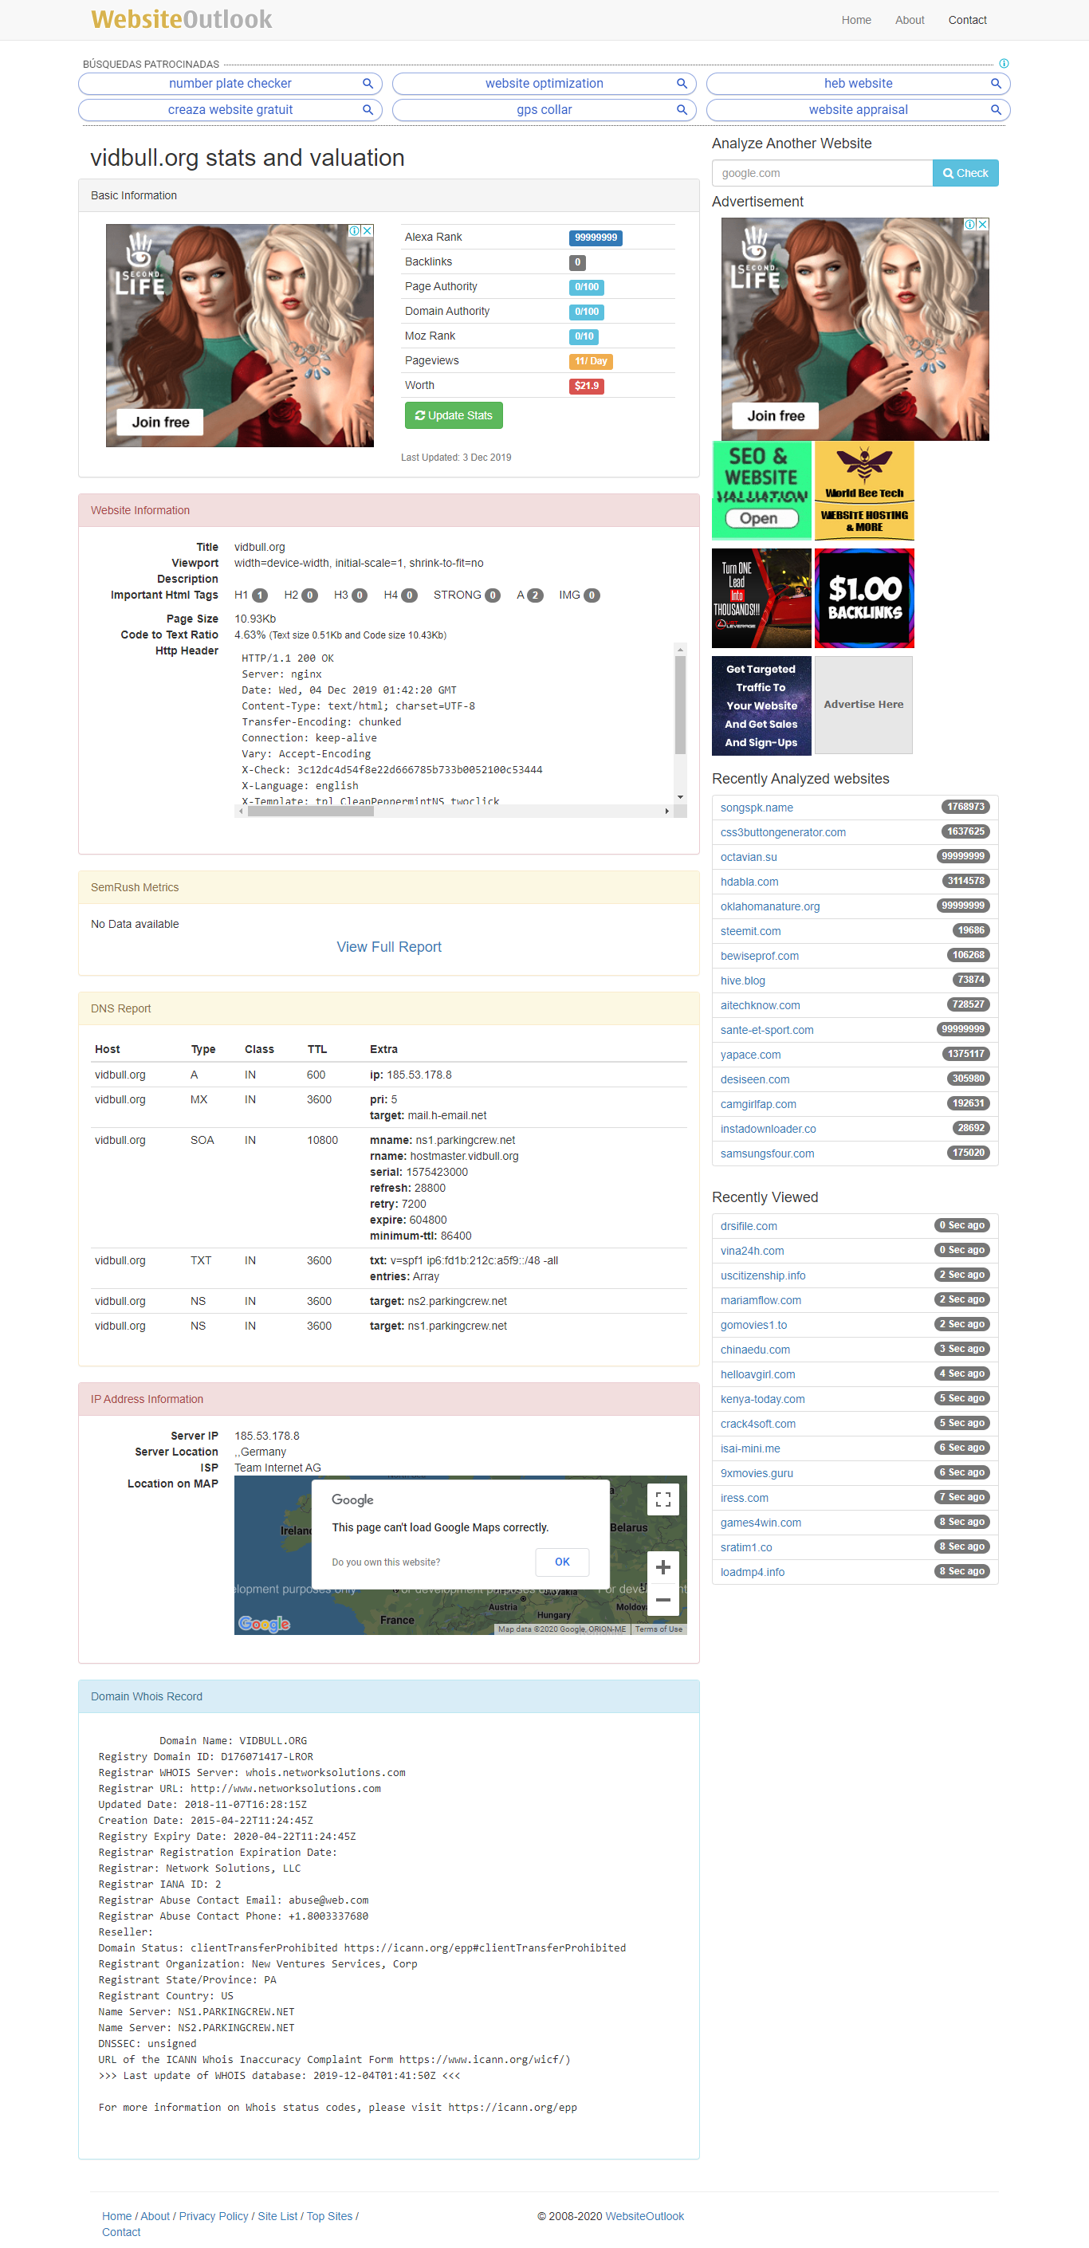Open AdChoices info on the Basic Information ad
The width and height of the screenshot is (1089, 2248).
355,230
